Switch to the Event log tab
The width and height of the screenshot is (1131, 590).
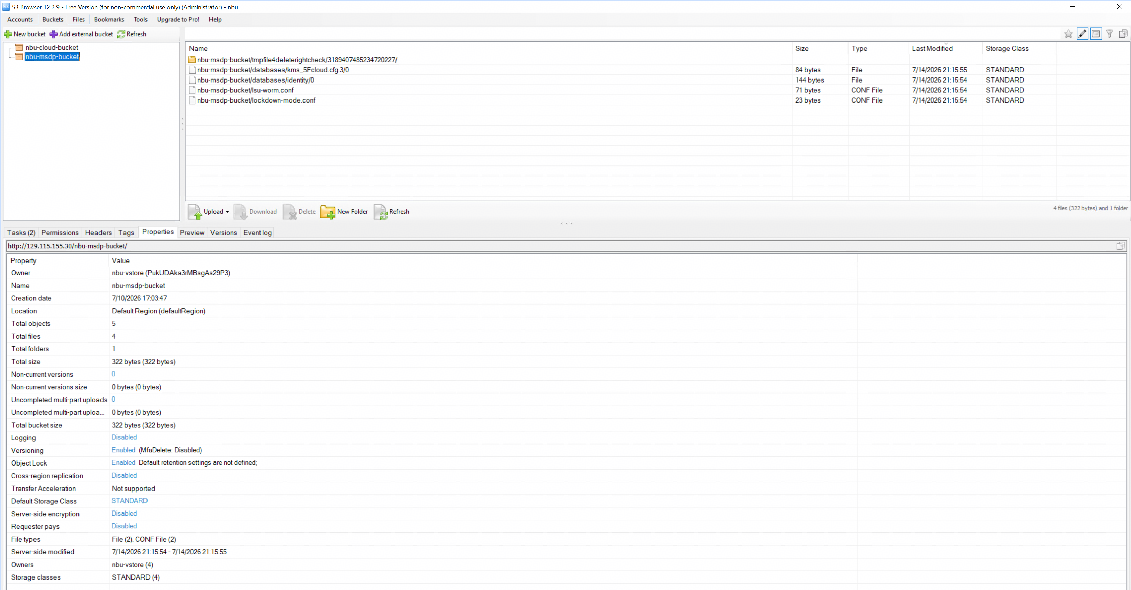(x=257, y=233)
